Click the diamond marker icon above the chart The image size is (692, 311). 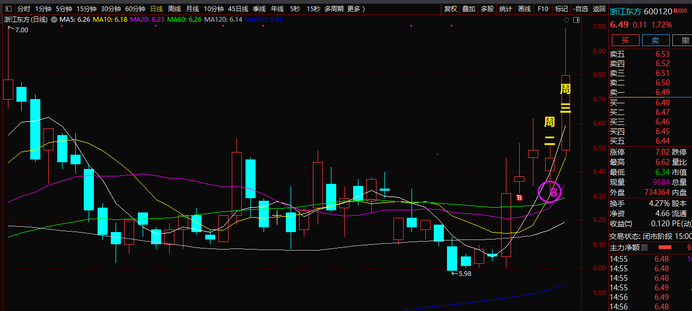point(566,20)
